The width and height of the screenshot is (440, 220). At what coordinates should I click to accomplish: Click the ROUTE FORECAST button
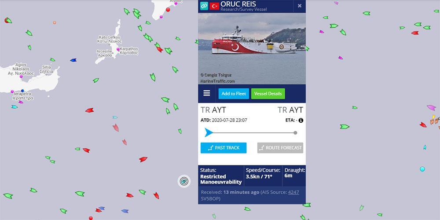point(280,148)
